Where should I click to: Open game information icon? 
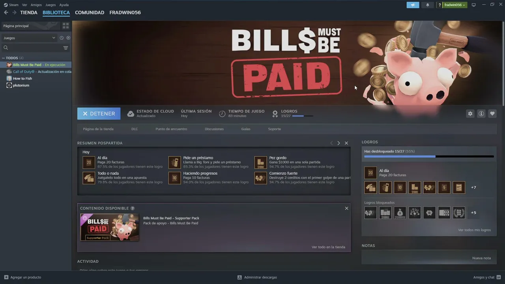(481, 114)
